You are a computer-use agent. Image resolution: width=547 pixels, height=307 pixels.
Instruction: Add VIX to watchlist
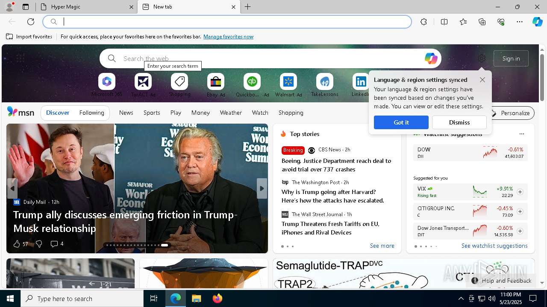[x=520, y=192]
